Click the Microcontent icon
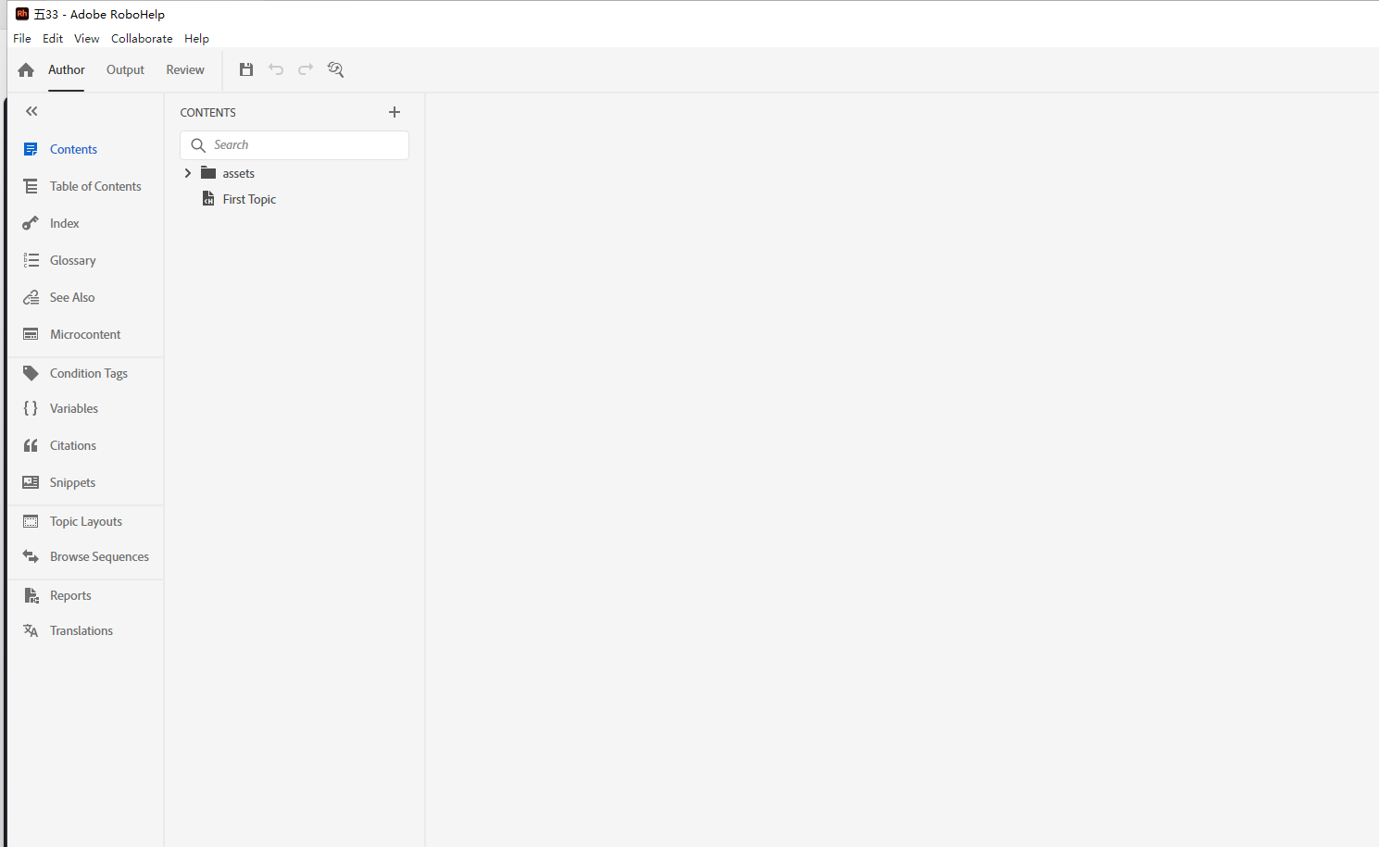1379x847 pixels. (x=31, y=334)
